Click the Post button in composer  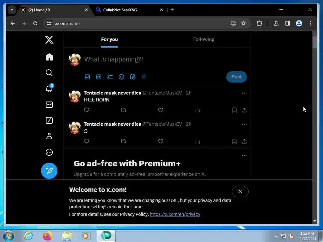pyautogui.click(x=236, y=77)
